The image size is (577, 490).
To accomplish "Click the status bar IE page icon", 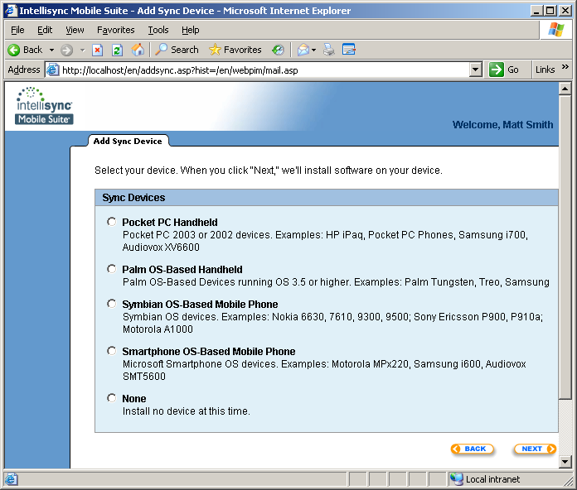I will pyautogui.click(x=11, y=479).
